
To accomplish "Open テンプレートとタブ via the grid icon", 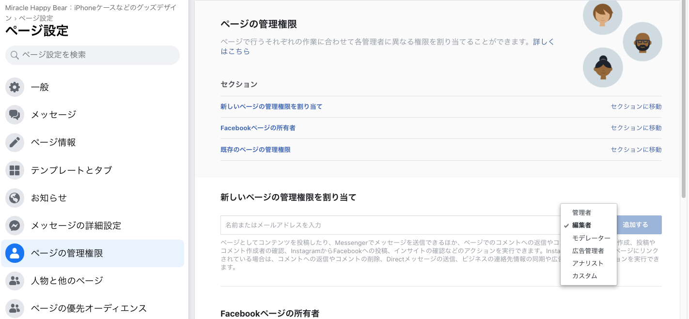I will pyautogui.click(x=15, y=170).
